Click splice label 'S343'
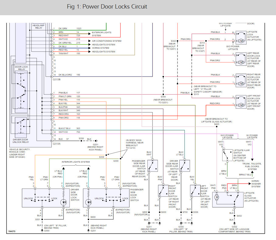276x240 pixels. point(173,41)
